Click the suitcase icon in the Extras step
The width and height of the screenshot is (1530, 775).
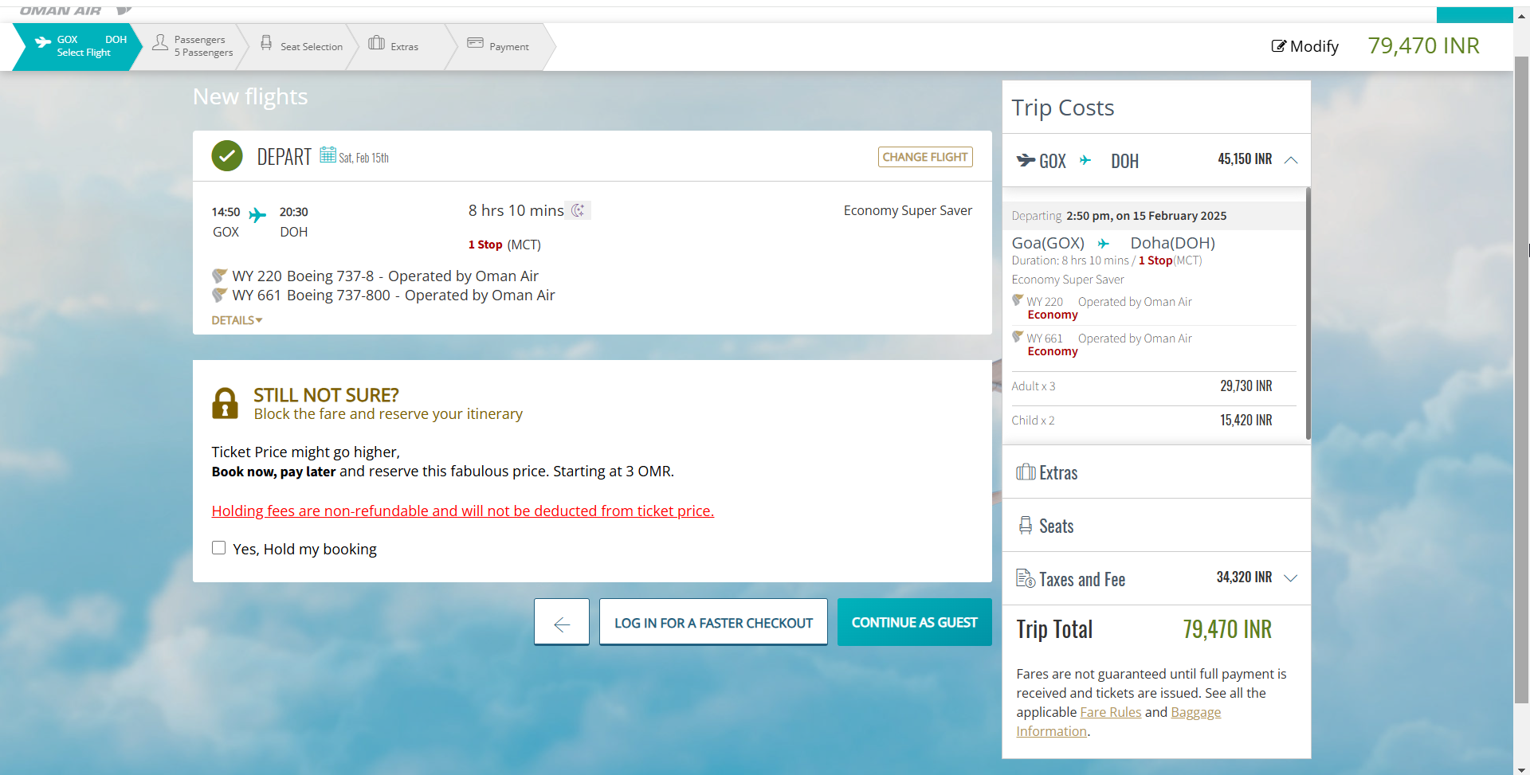[377, 42]
